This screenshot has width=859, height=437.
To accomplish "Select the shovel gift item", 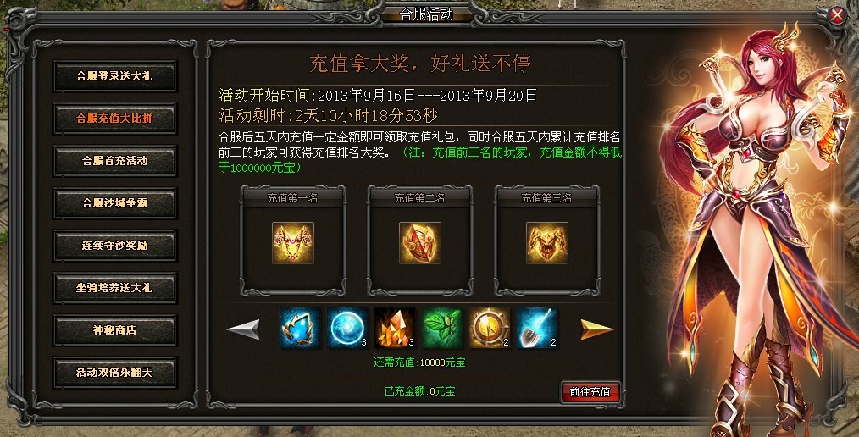I will coord(537,328).
